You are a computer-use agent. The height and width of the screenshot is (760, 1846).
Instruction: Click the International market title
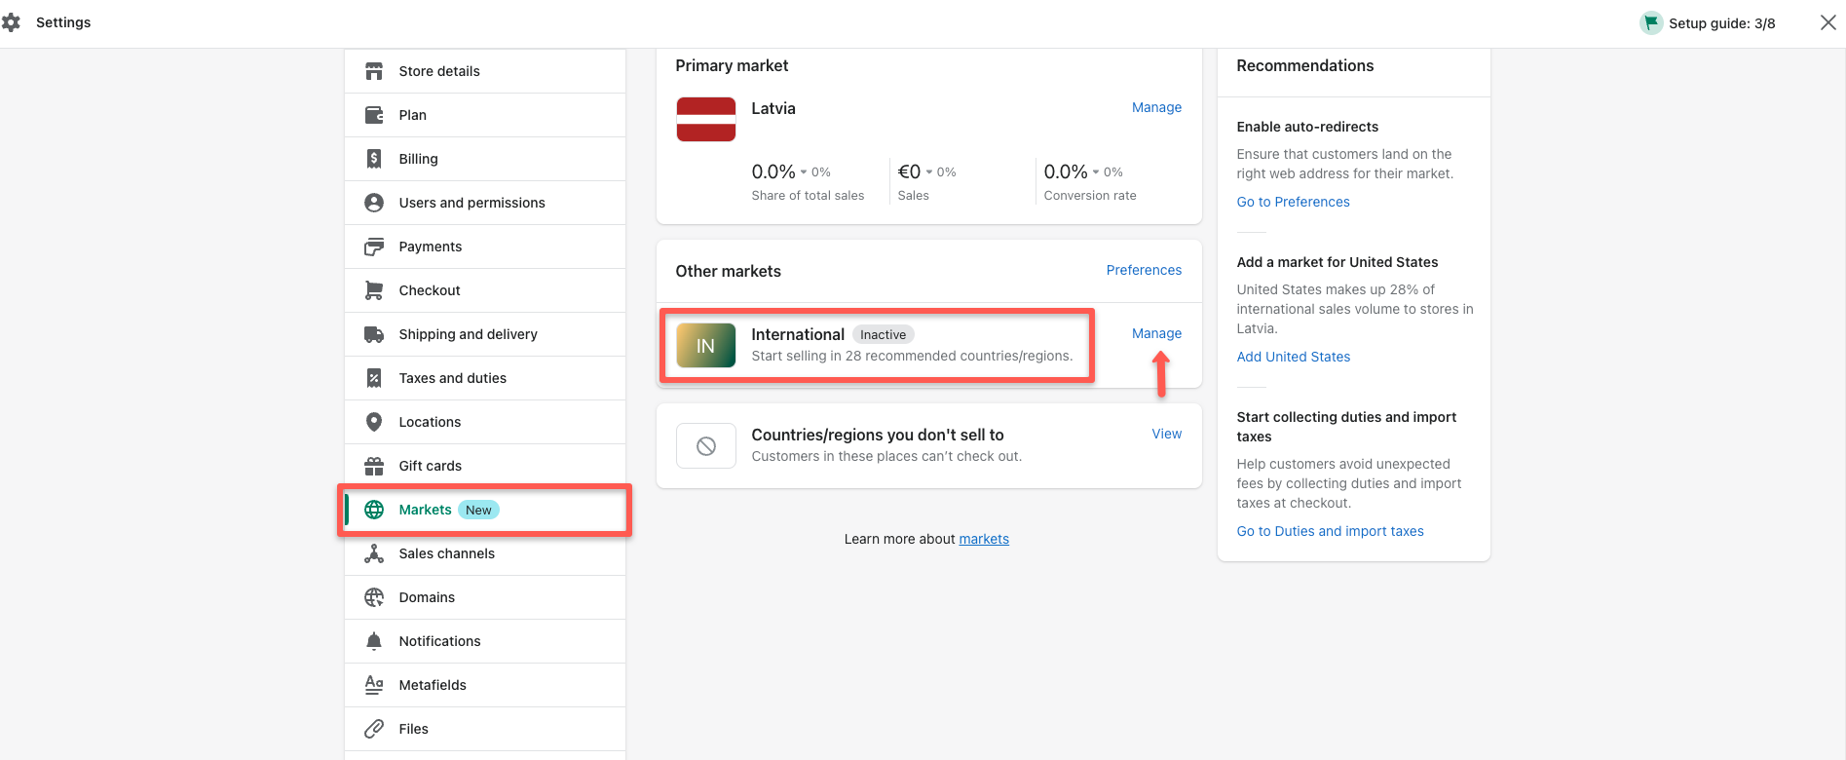[x=797, y=334]
